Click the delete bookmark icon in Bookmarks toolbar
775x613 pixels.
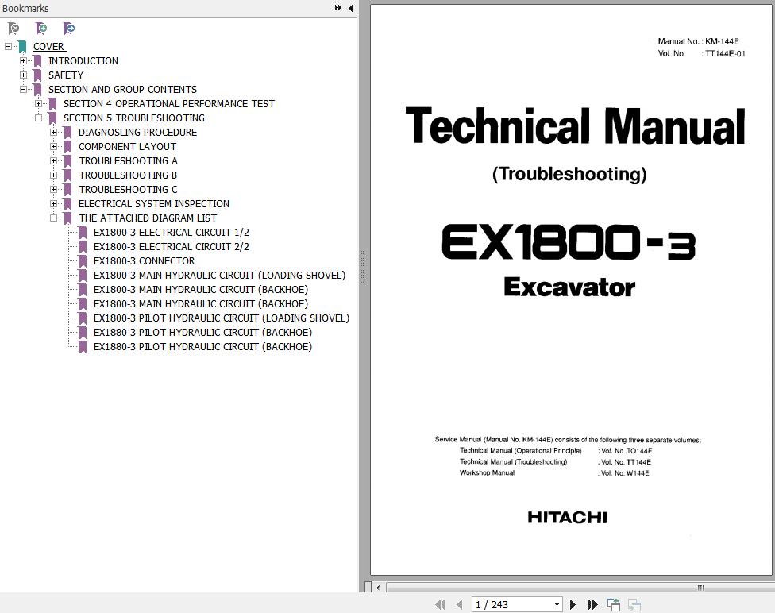pos(13,28)
